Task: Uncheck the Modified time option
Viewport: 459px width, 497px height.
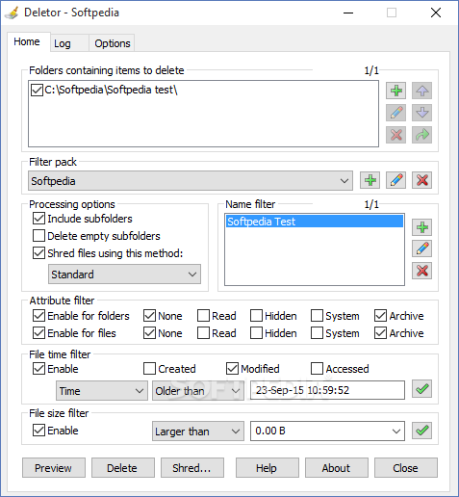Action: 232,369
